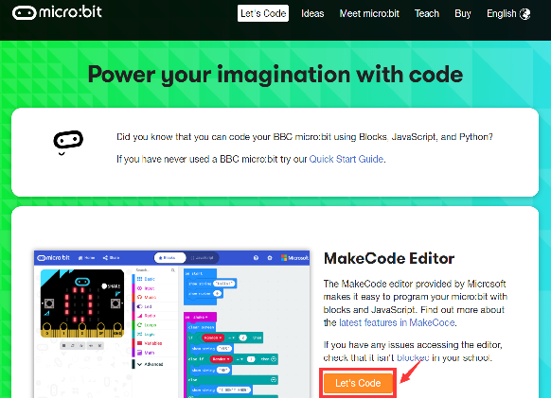551x398 pixels.
Task: Click the orange Let's Code button
Action: coord(358,383)
